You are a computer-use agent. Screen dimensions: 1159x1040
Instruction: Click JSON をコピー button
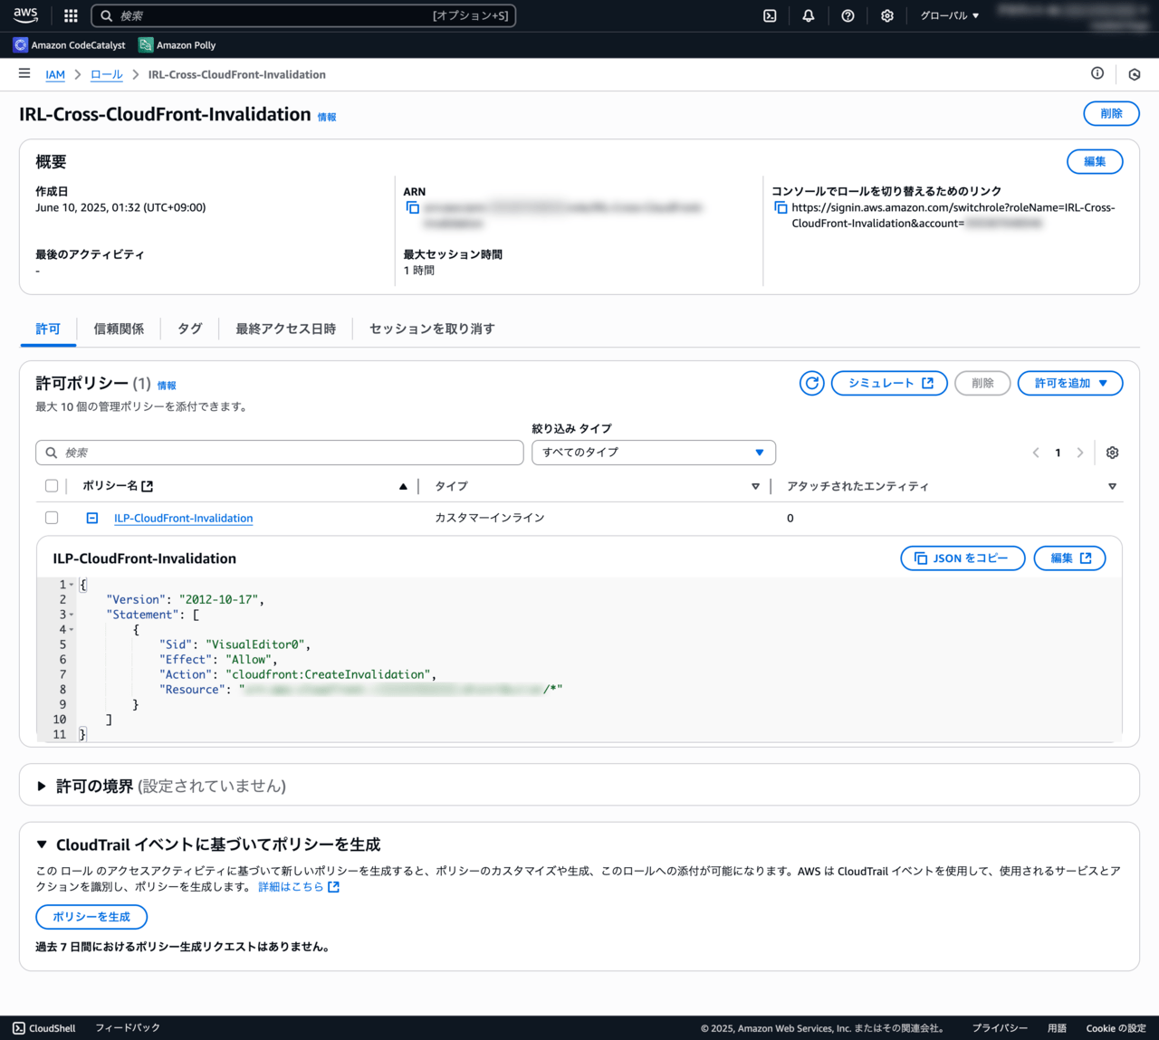963,558
